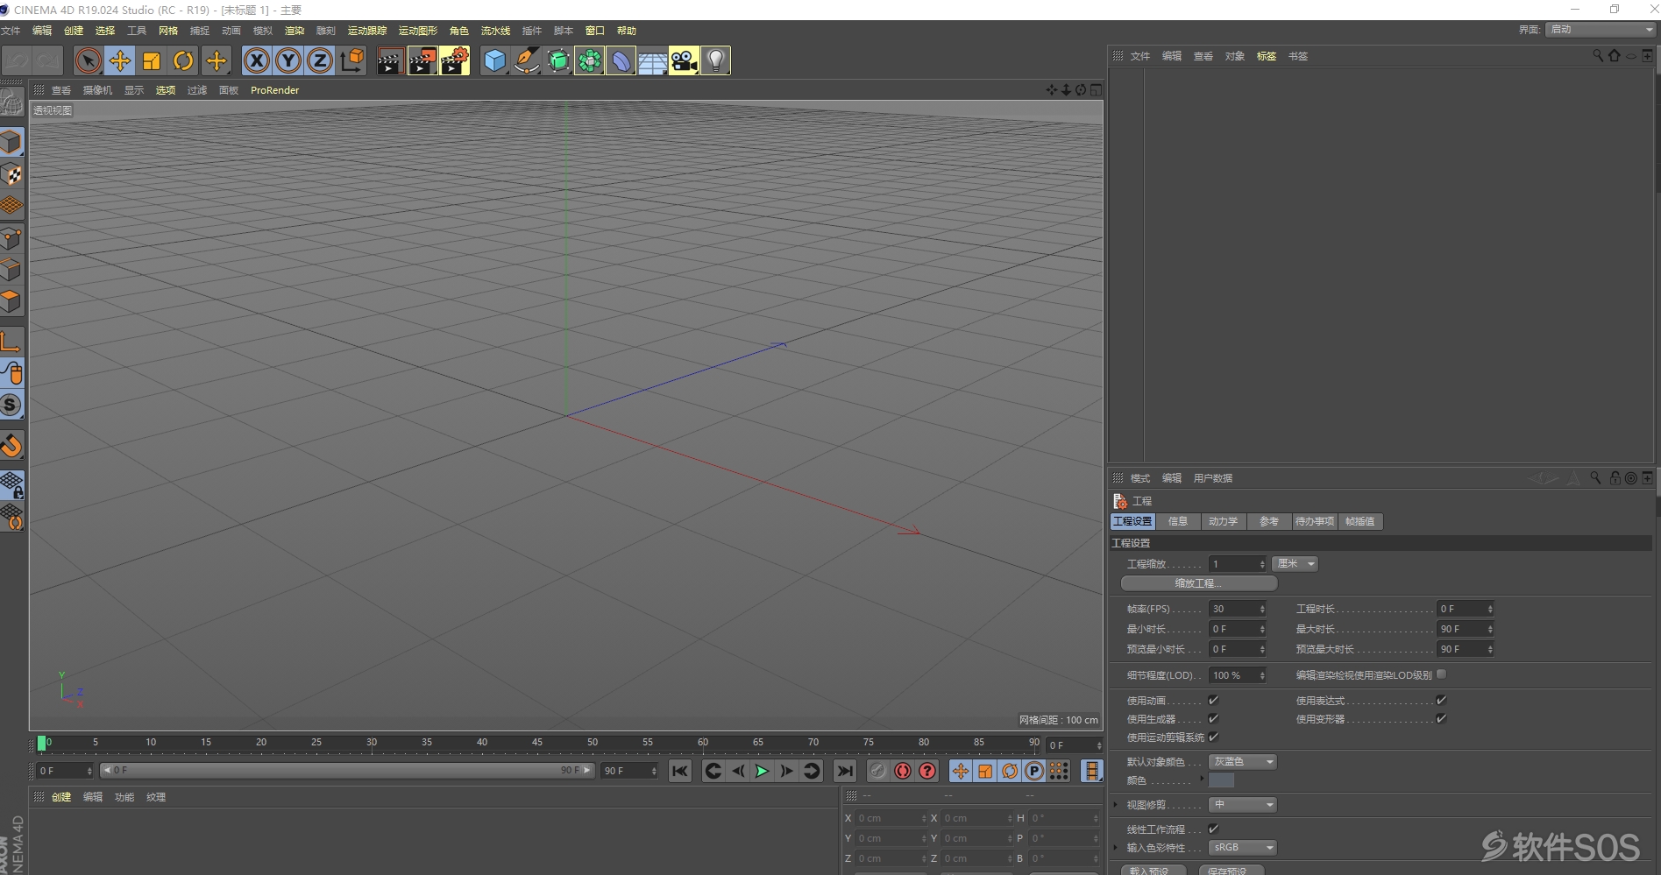
Task: Click the timeline preview range slider bar
Action: (346, 771)
